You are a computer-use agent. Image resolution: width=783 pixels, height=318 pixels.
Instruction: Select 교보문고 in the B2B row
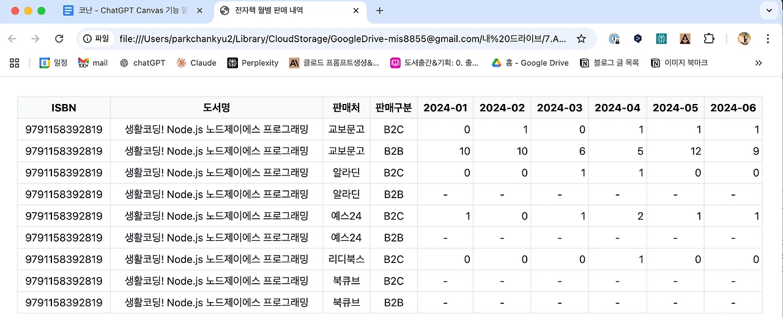pyautogui.click(x=346, y=151)
